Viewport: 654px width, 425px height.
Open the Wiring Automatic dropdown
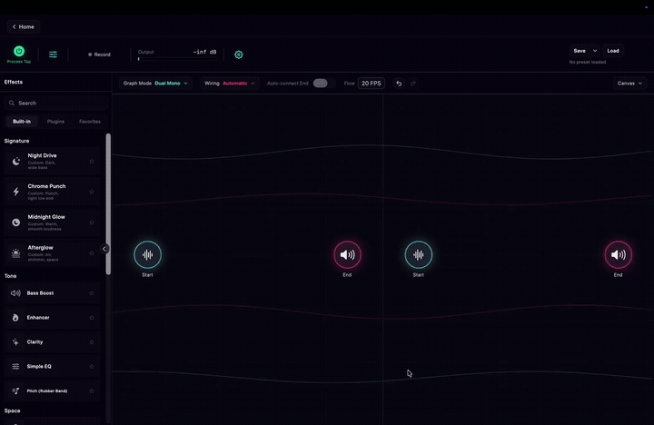click(x=230, y=84)
